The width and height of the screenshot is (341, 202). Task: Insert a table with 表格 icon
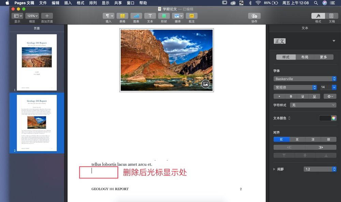[122, 16]
